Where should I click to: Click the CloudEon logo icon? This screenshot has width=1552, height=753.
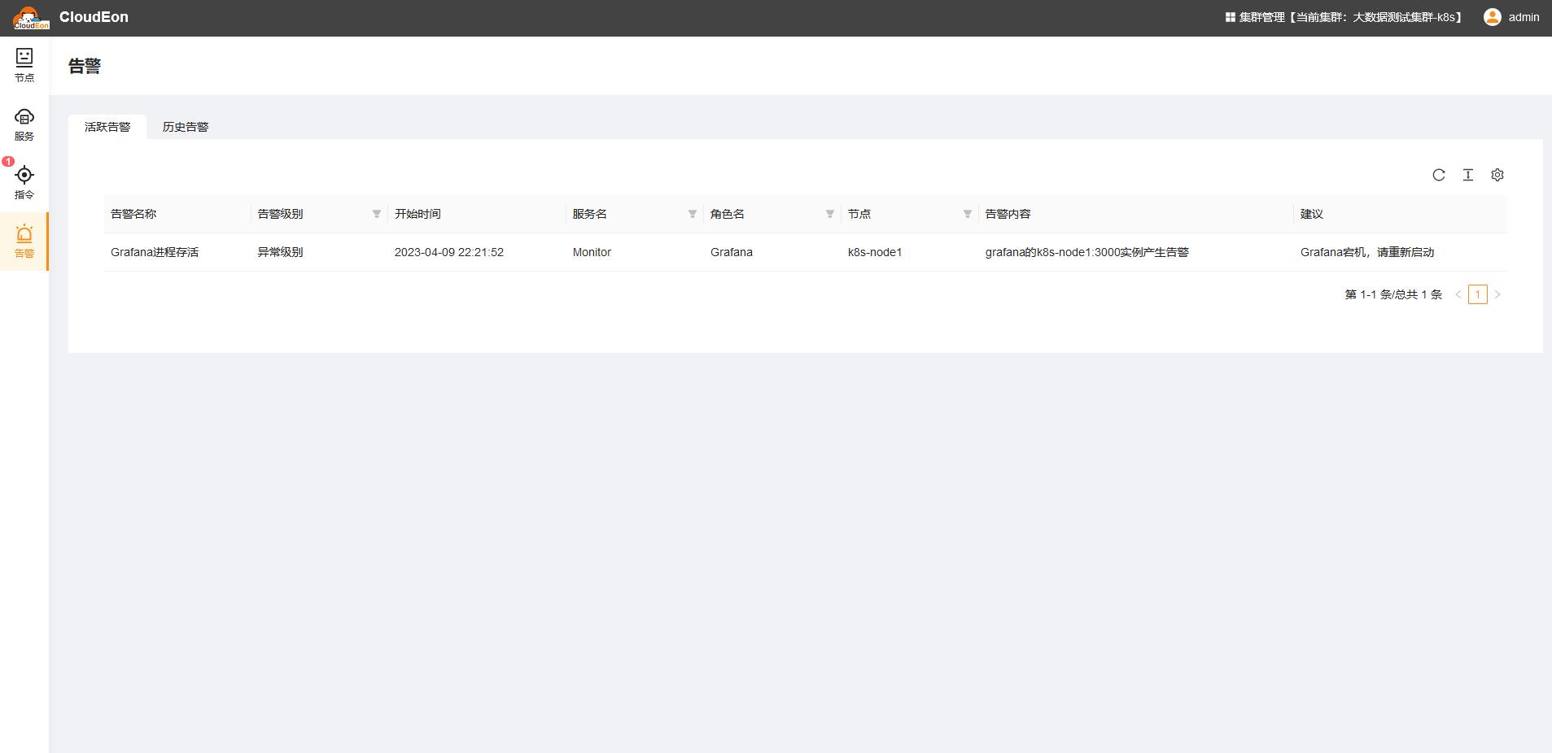coord(31,18)
